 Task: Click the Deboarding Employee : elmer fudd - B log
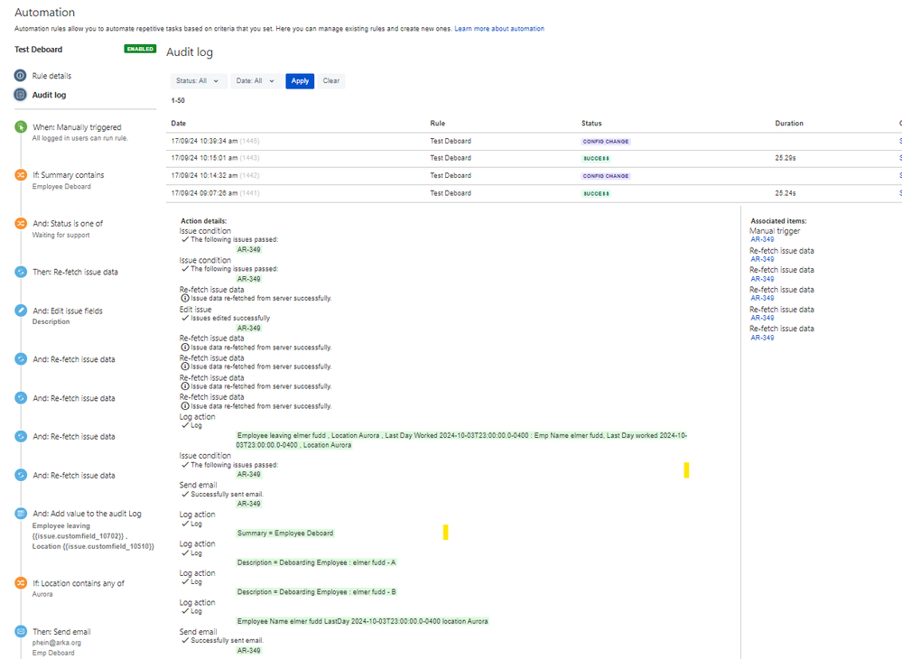[x=316, y=591]
